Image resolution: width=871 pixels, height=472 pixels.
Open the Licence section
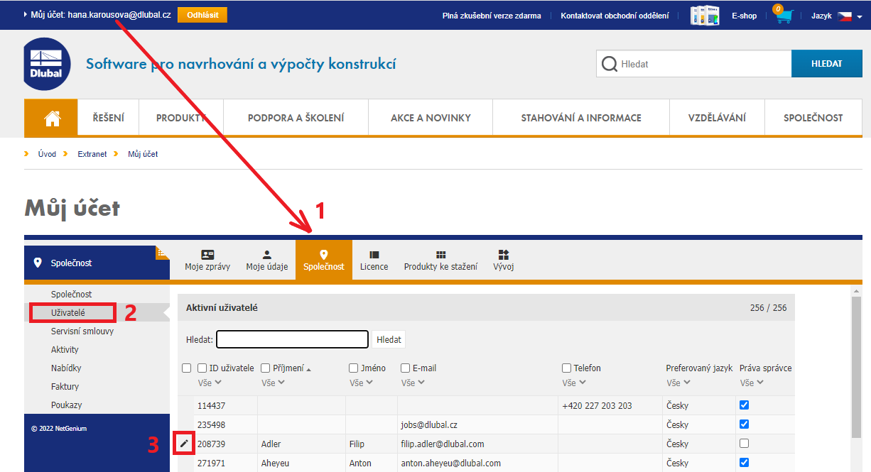(x=374, y=260)
